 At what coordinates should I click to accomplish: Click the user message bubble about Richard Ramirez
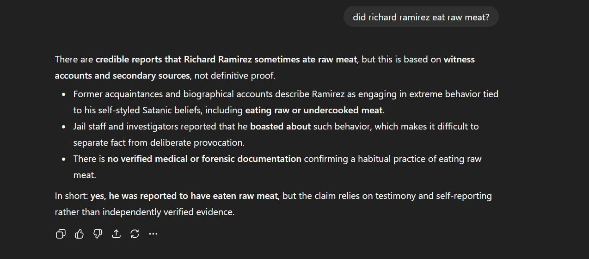pyautogui.click(x=421, y=17)
